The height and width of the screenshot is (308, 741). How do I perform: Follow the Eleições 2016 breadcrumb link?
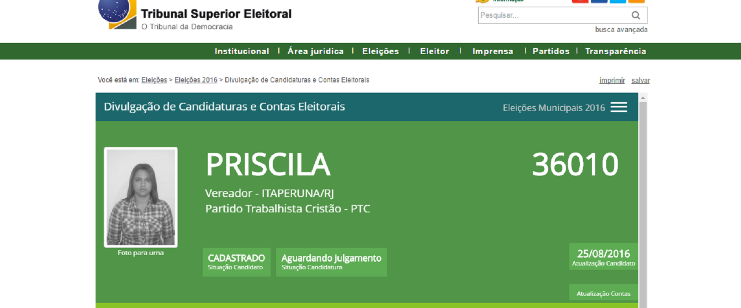click(196, 80)
